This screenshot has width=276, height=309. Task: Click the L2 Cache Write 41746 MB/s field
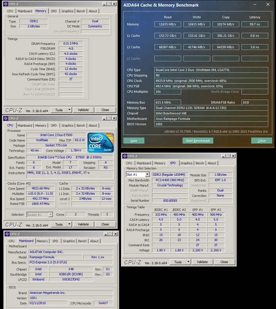pos(197,47)
